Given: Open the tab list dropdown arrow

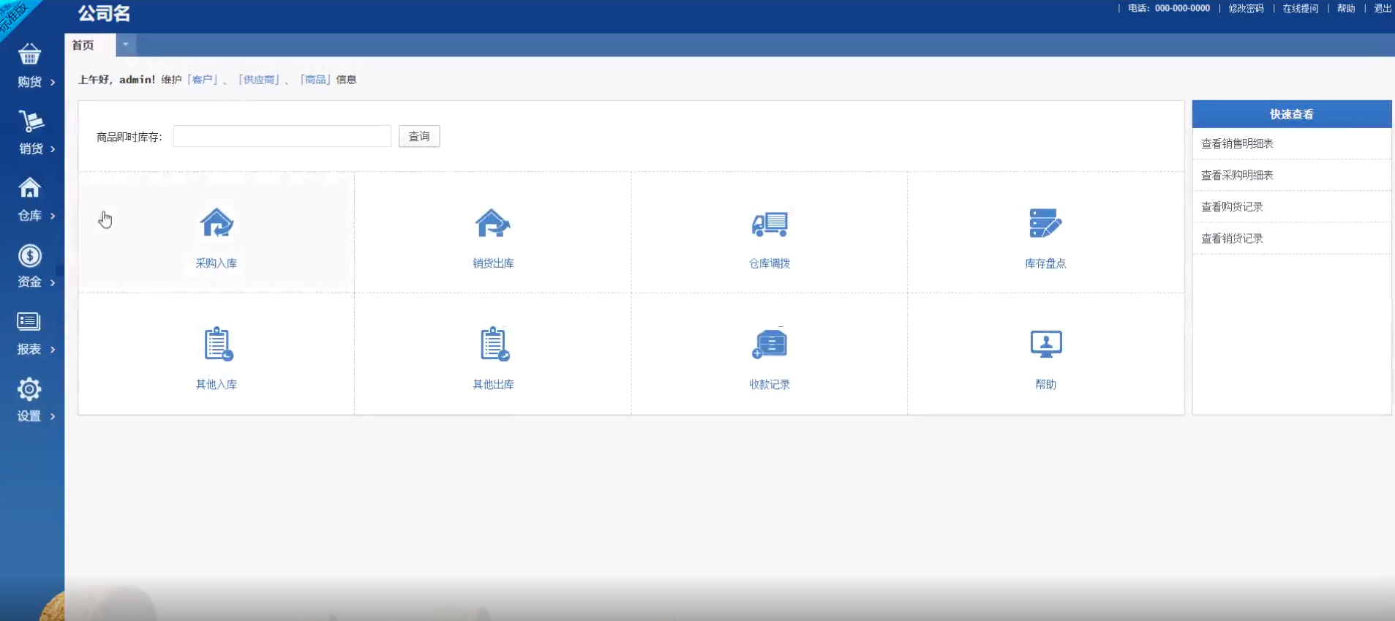Looking at the screenshot, I should (x=126, y=45).
